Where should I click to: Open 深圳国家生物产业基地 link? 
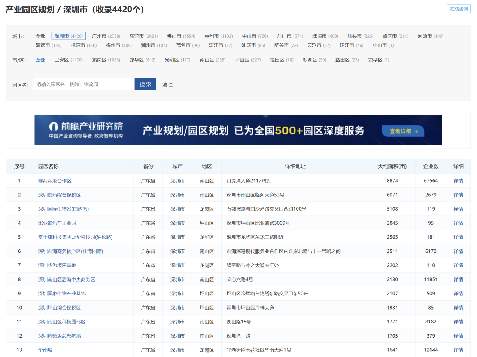(x=62, y=294)
